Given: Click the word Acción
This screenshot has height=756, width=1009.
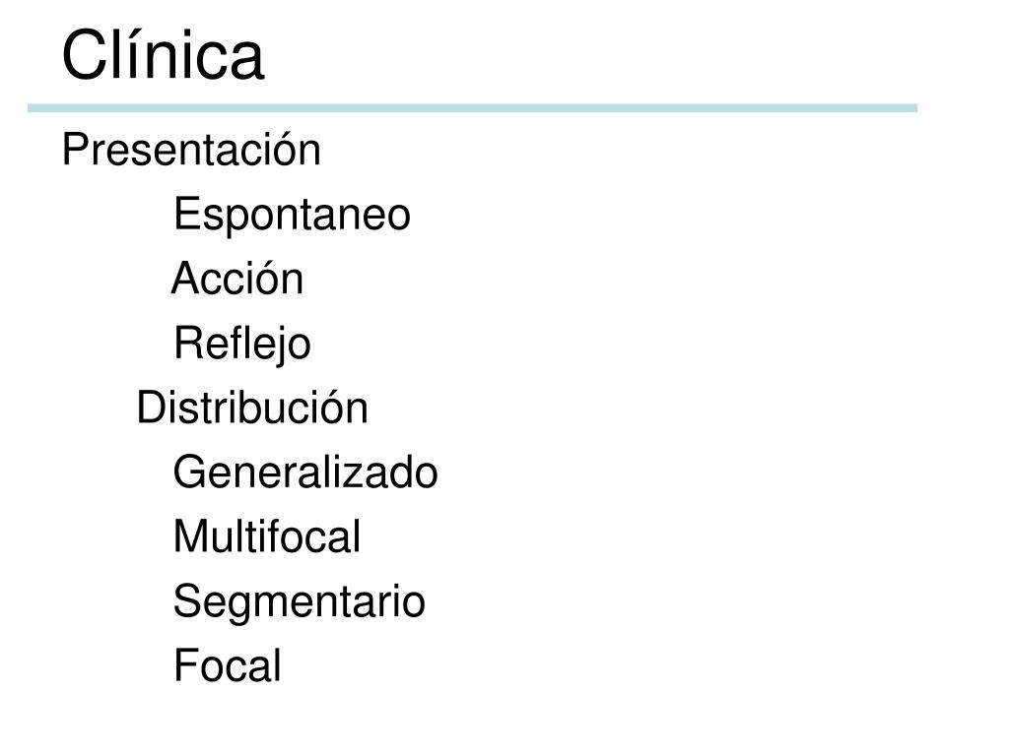Looking at the screenshot, I should click(x=237, y=279).
